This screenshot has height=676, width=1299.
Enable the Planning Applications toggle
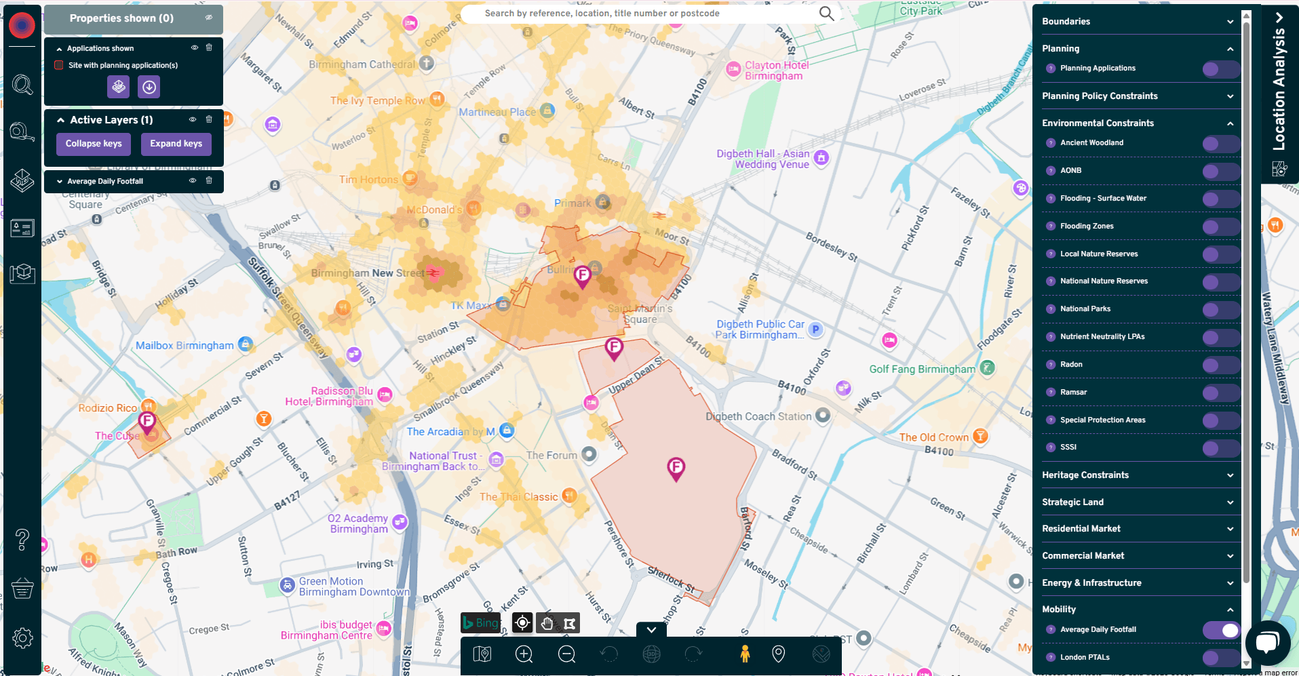click(1221, 68)
